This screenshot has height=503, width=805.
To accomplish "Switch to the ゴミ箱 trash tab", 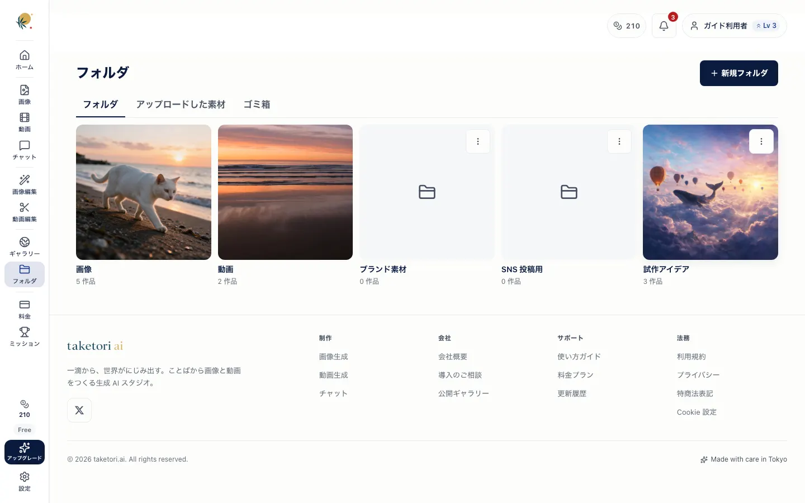I will click(257, 105).
